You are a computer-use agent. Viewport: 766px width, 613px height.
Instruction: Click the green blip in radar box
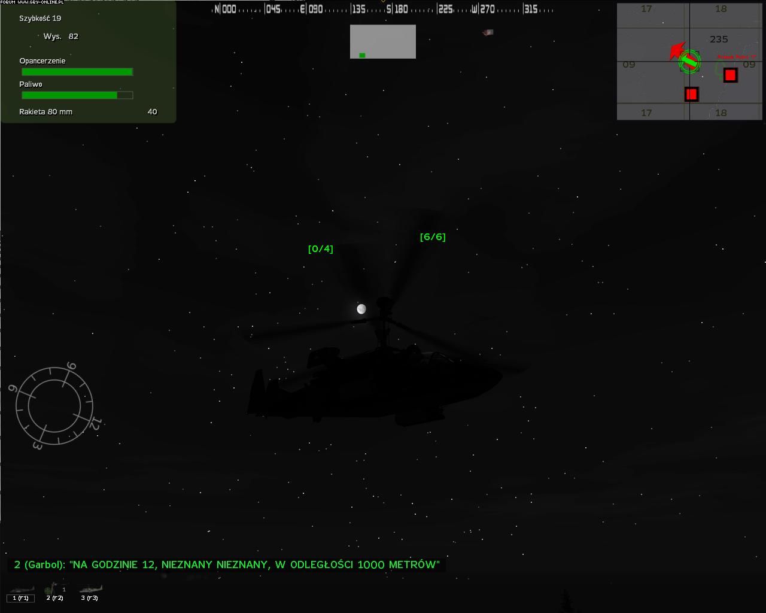click(x=362, y=55)
